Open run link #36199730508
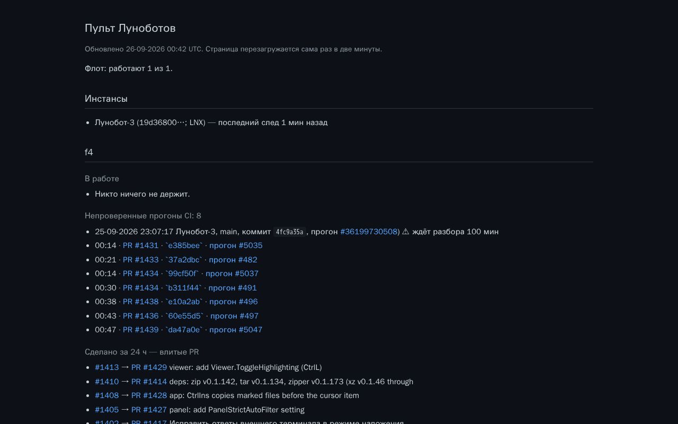The width and height of the screenshot is (678, 424). [x=369, y=232]
